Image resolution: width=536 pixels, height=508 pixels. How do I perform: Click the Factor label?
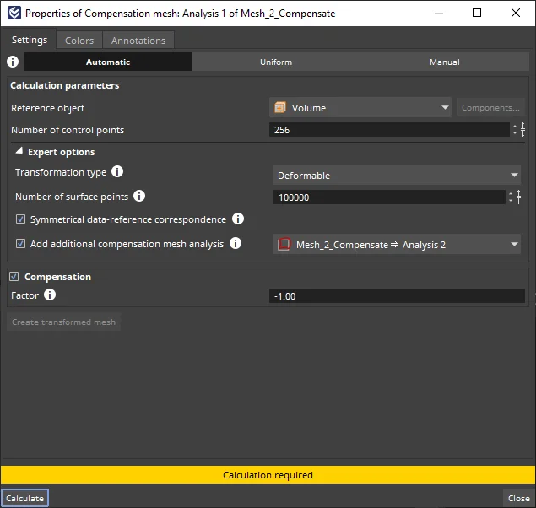coord(25,295)
